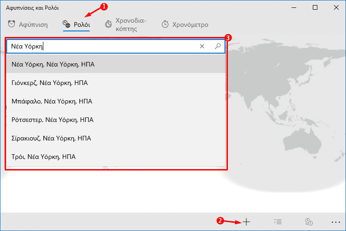Clear the search text with X

pyautogui.click(x=202, y=46)
